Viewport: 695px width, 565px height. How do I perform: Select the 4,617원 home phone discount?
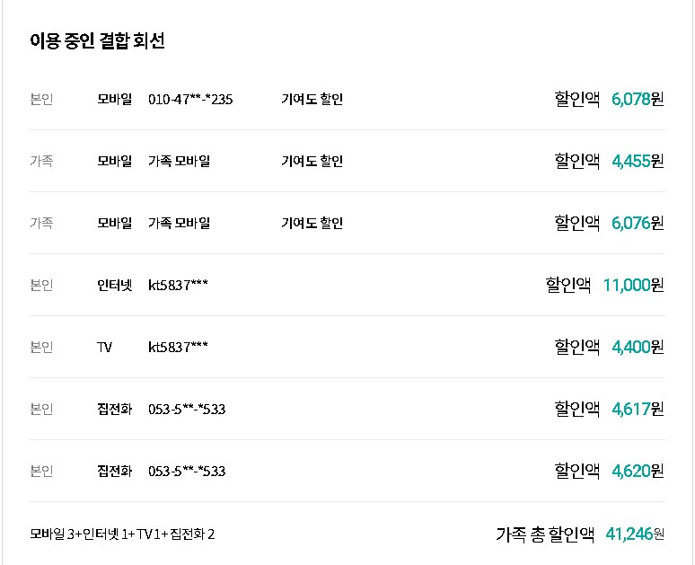pyautogui.click(x=637, y=409)
